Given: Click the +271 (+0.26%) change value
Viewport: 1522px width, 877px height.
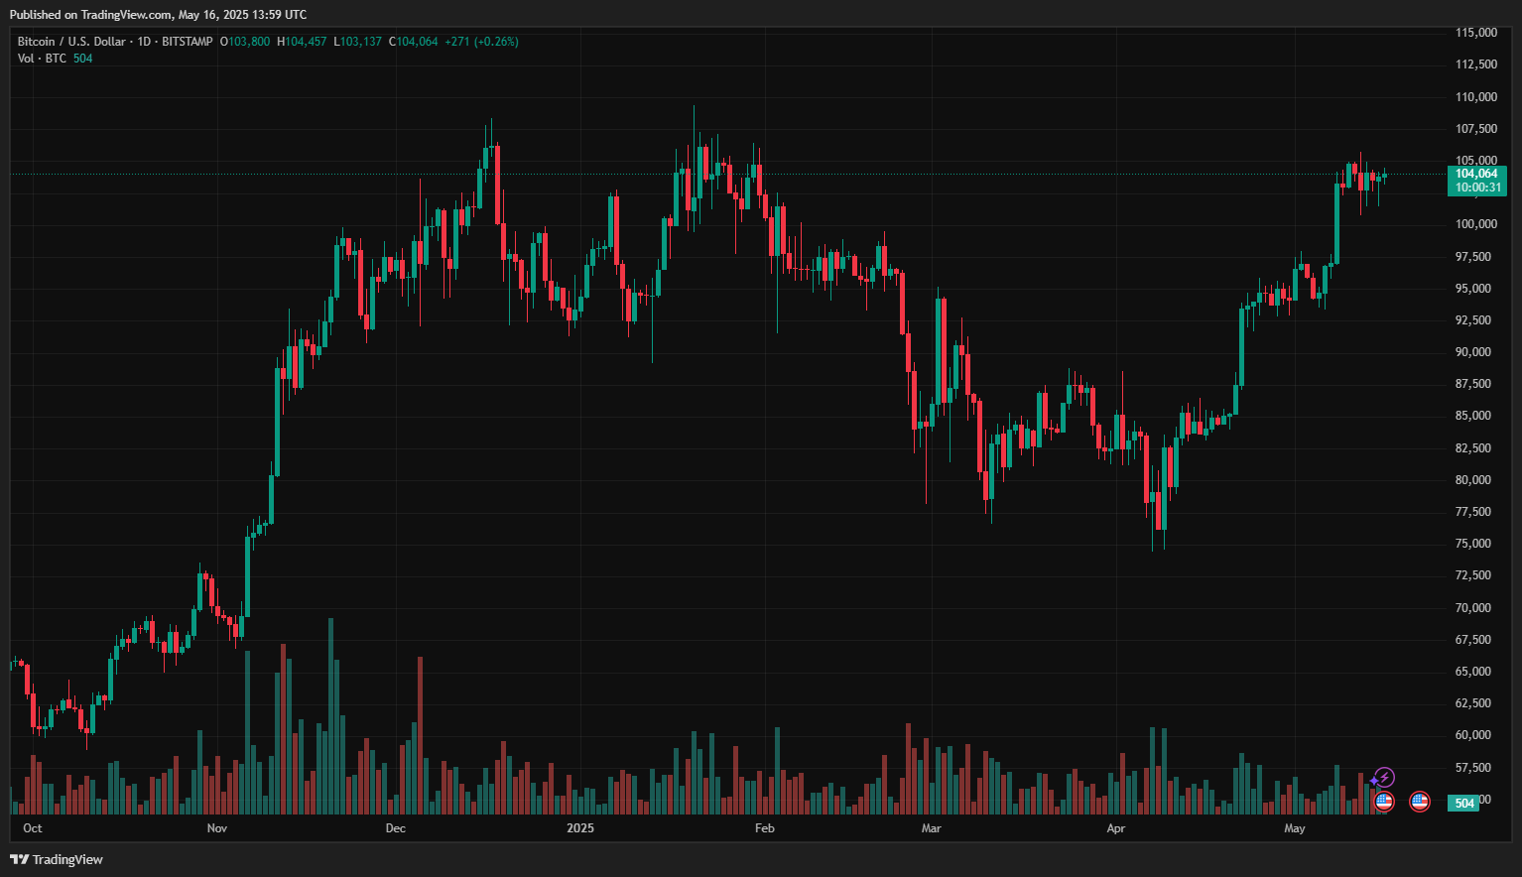Looking at the screenshot, I should click(x=481, y=42).
